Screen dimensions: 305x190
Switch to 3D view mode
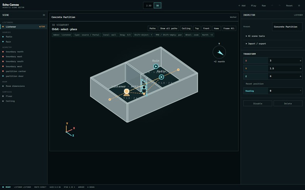pos(157,6)
